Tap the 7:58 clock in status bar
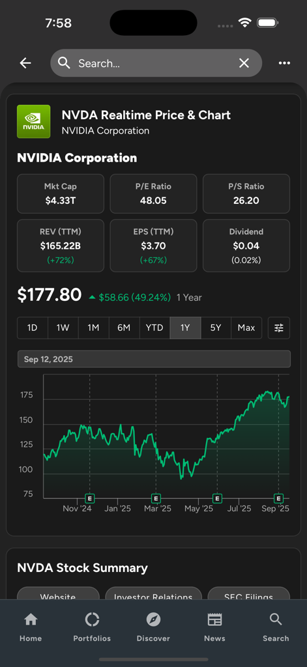Screen dimensions: 307x667 (58, 23)
